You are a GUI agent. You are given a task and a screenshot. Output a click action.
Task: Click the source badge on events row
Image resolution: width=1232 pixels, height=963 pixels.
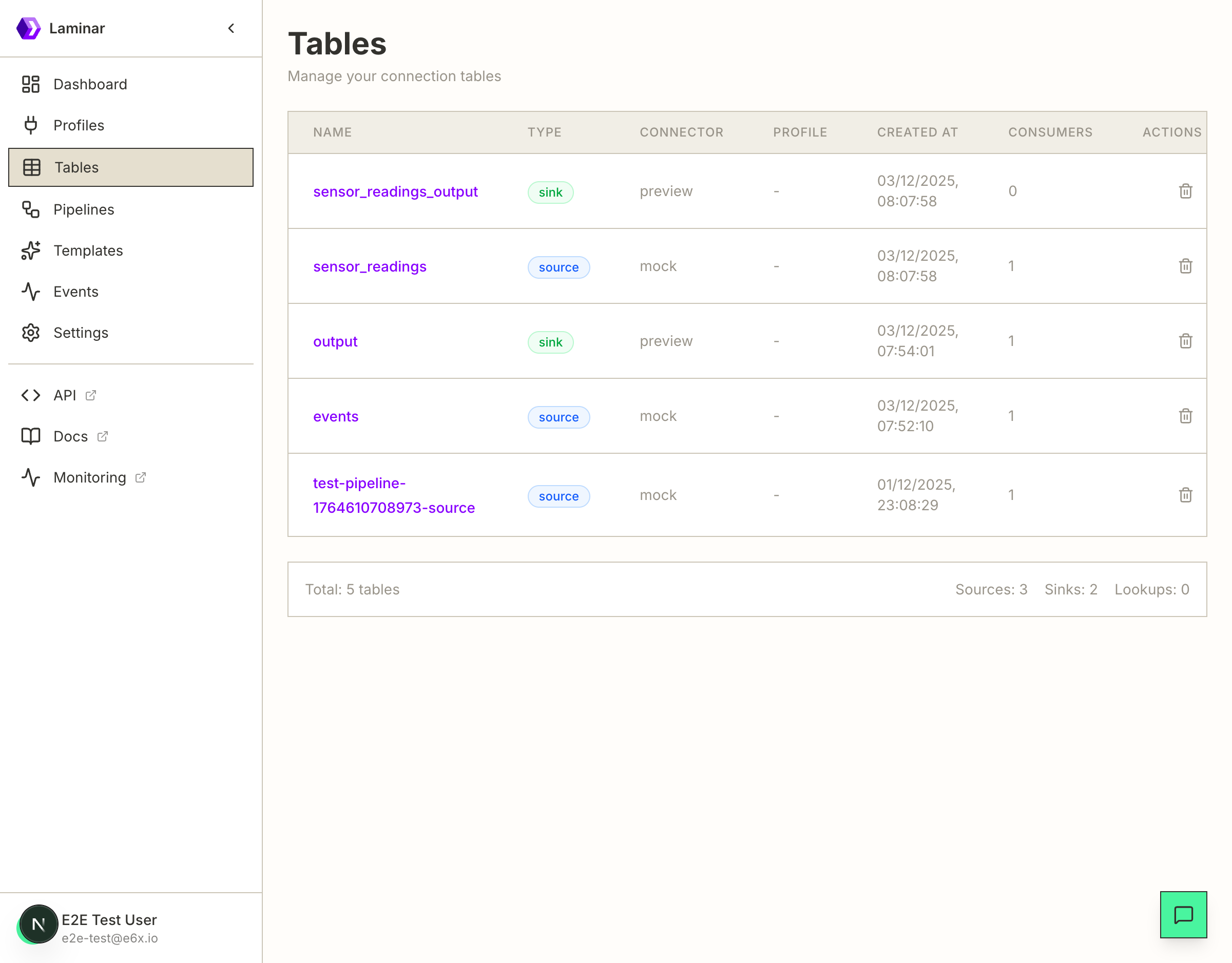click(x=559, y=417)
